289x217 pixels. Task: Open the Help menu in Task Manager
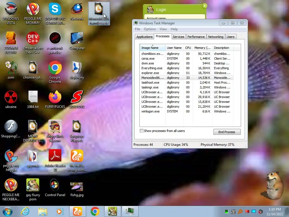pos(174,29)
